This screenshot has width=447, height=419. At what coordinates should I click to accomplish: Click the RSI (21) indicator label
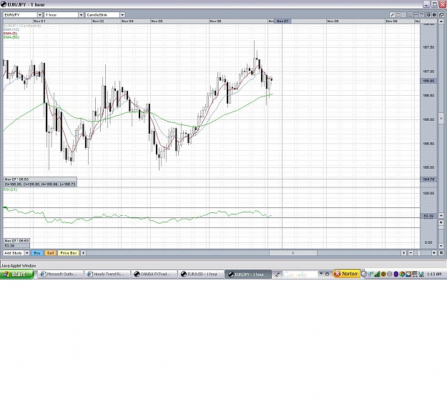10,189
